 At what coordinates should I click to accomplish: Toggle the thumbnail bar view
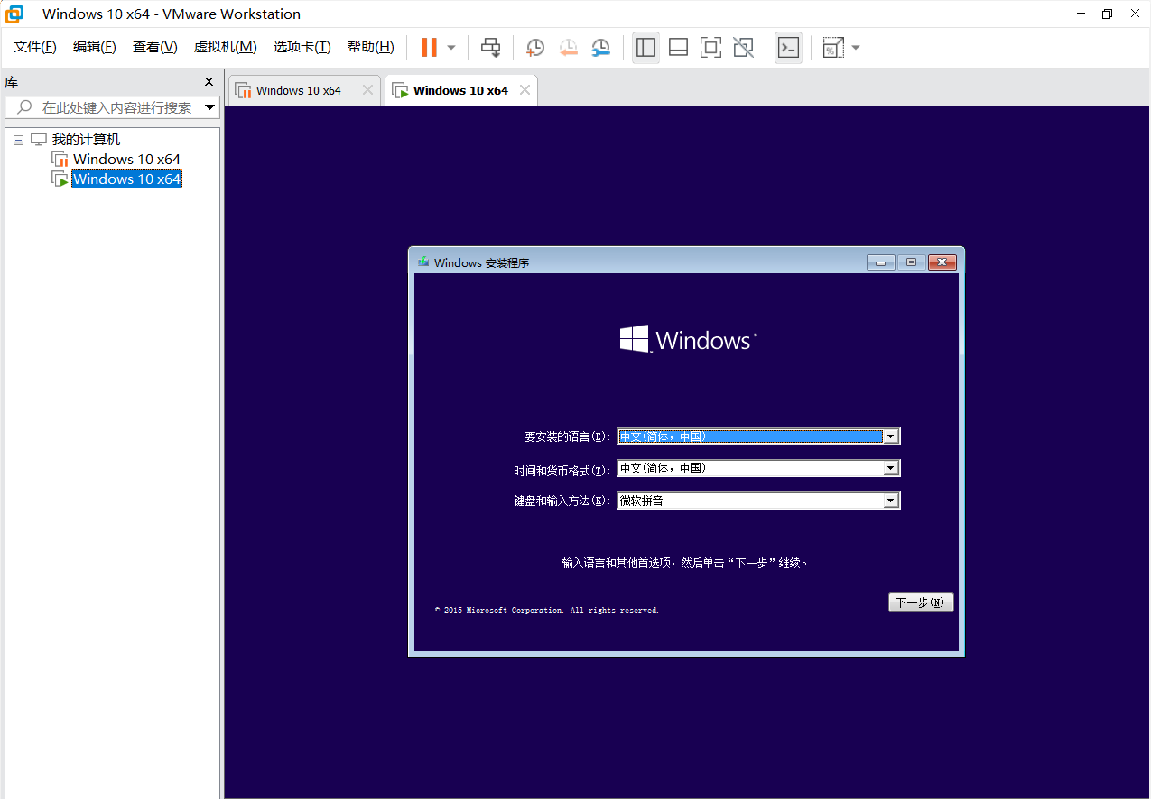679,48
